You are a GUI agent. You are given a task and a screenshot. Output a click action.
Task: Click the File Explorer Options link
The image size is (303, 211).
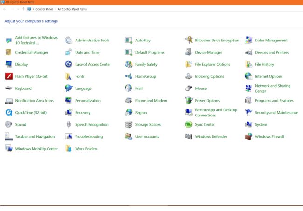[x=213, y=64]
